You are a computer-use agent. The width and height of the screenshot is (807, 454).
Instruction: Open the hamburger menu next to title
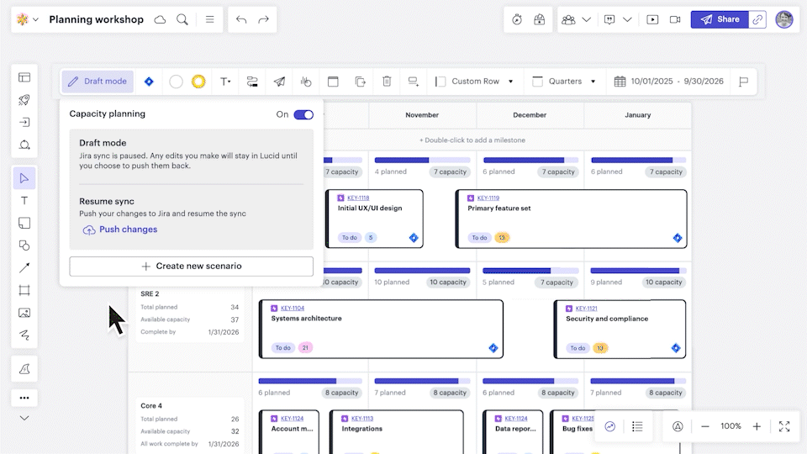click(x=209, y=19)
